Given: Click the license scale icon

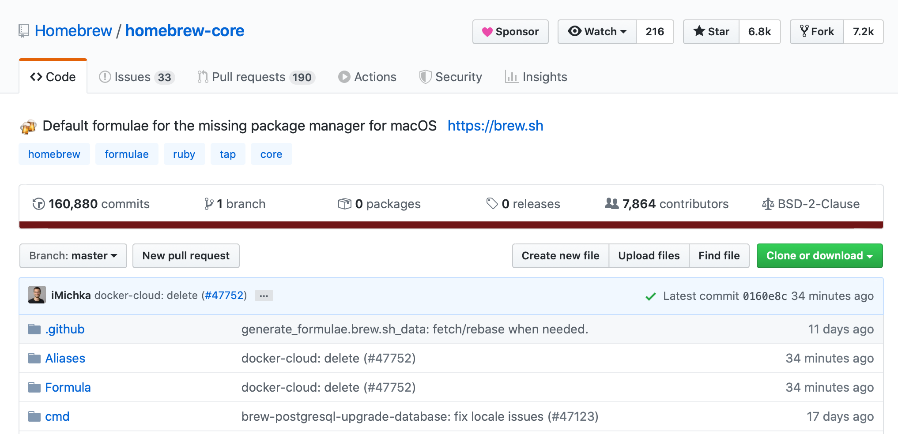Looking at the screenshot, I should point(768,204).
